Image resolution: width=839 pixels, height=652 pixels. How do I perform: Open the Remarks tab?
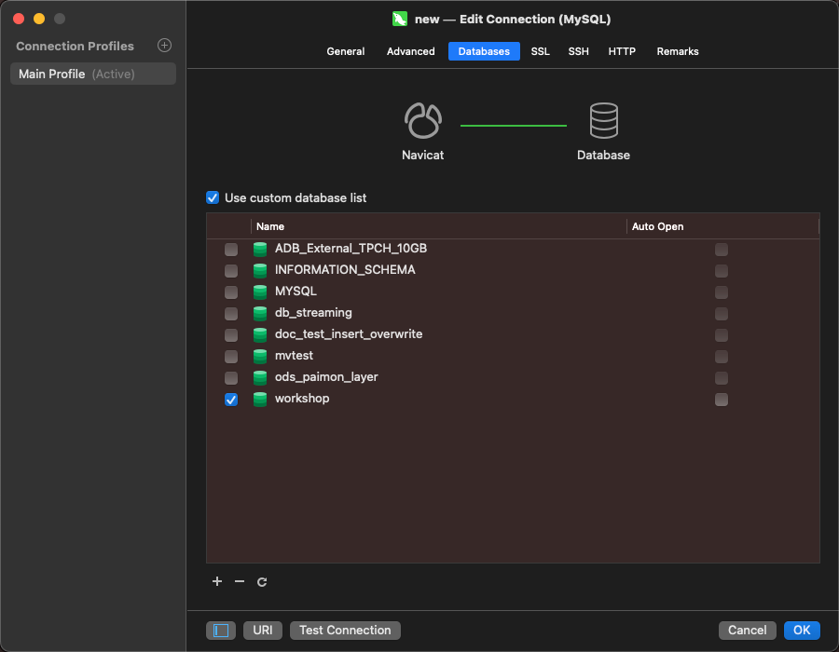678,51
